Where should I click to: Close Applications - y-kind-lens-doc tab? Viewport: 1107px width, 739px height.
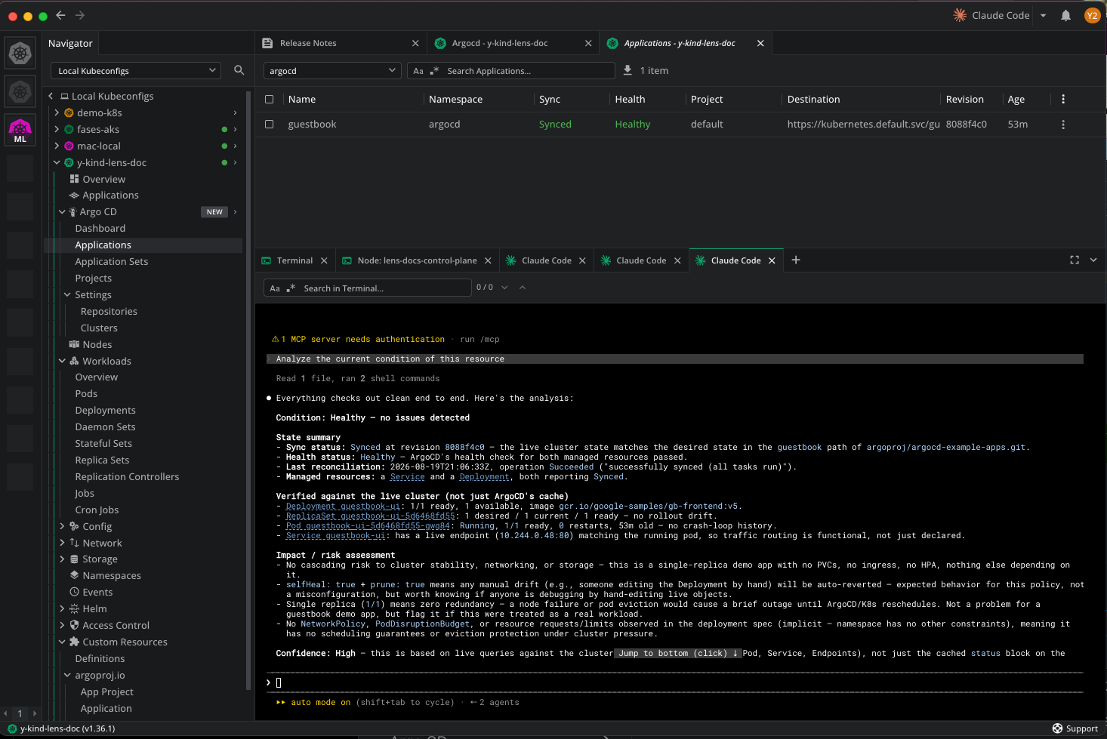[x=760, y=43]
